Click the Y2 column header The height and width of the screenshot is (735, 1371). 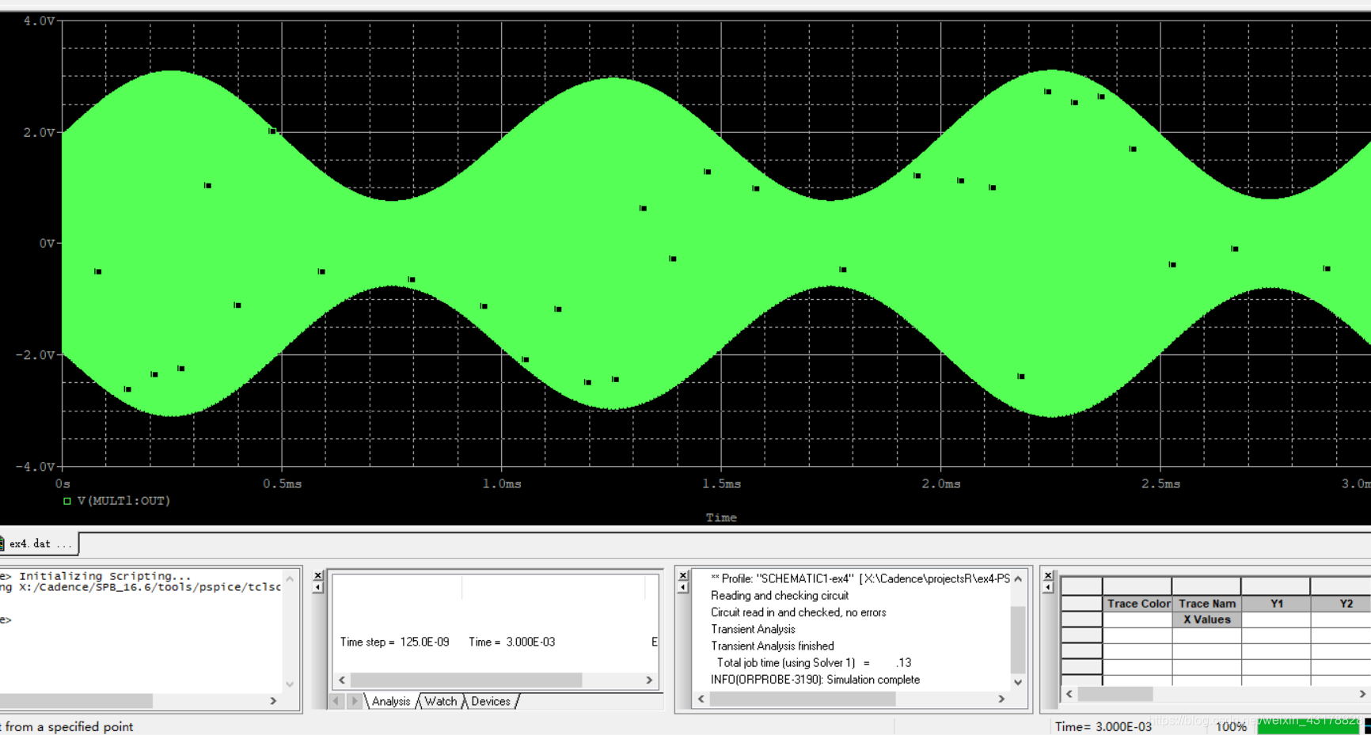point(1342,604)
